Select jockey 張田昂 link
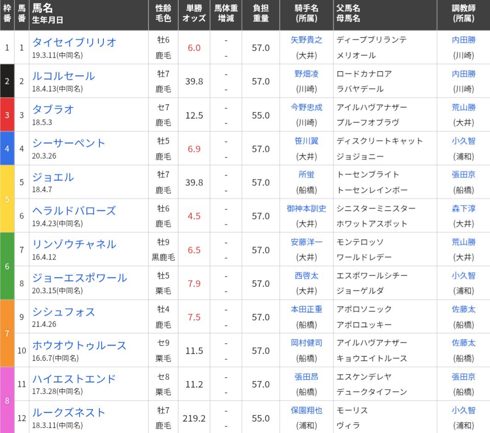This screenshot has height=433, width=490. (x=306, y=377)
